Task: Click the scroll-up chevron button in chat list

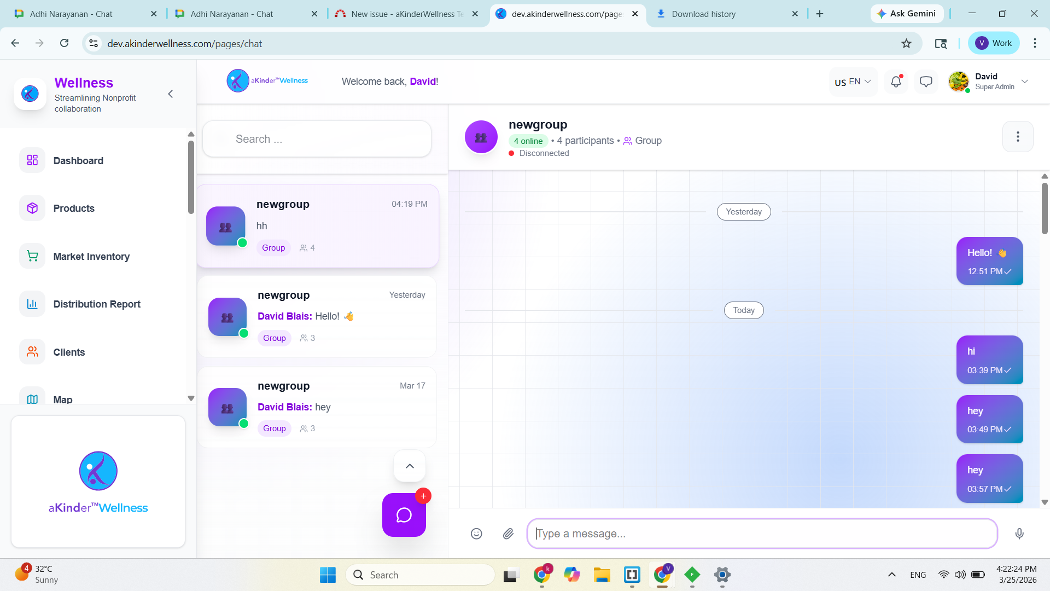Action: click(410, 466)
